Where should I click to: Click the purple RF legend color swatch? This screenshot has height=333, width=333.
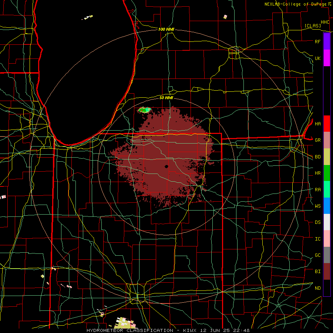click(327, 41)
